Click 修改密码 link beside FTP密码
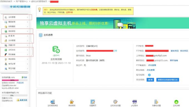The image size is (189, 107). click(x=184, y=51)
